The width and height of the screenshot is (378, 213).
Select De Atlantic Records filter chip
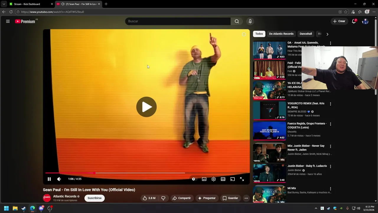[x=281, y=34]
